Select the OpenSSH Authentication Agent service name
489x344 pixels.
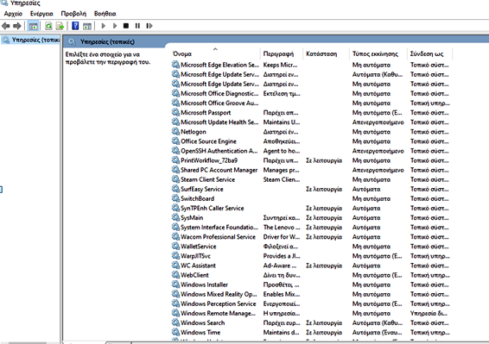[219, 151]
